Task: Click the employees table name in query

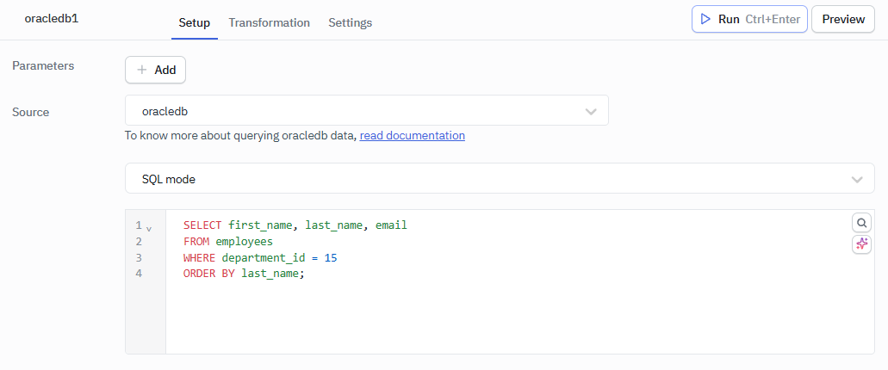Action: pyautogui.click(x=244, y=242)
